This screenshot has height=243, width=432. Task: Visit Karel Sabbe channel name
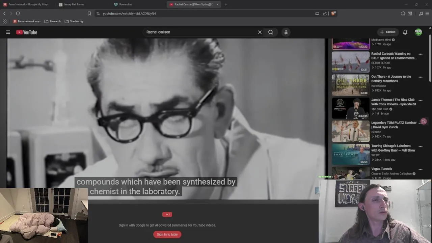coord(378,86)
